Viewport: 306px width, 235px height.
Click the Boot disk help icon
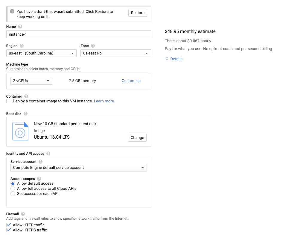[x=25, y=114]
